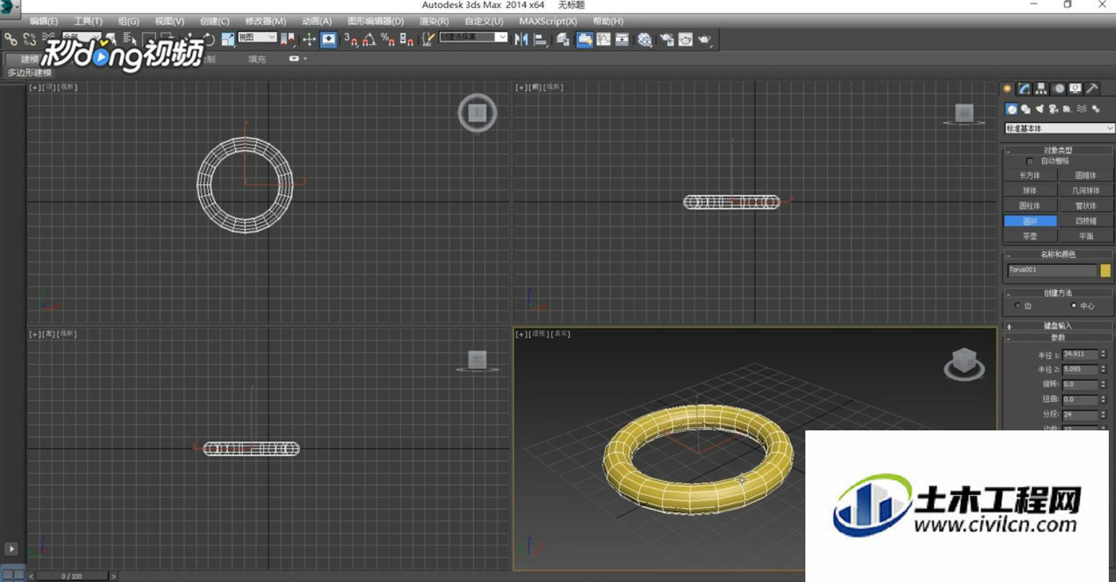This screenshot has height=582, width=1116.
Task: Select the Systems category icon
Action: pos(1096,109)
